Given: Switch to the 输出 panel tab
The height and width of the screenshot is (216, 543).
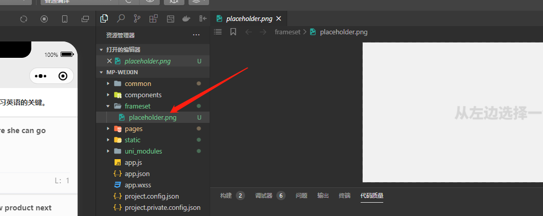Looking at the screenshot, I should 323,196.
